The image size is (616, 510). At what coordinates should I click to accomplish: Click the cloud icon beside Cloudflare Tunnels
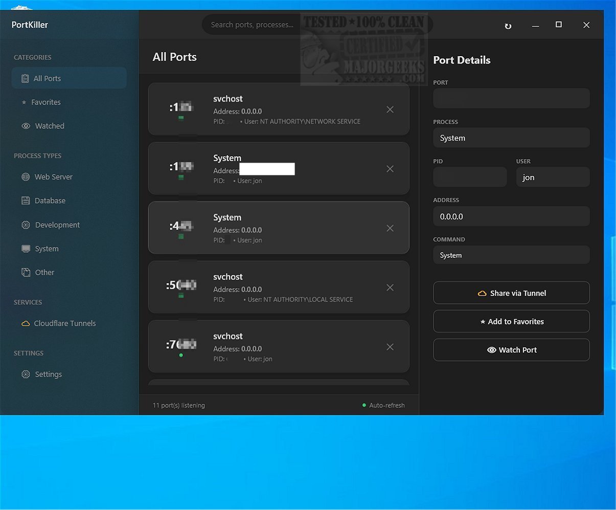coord(25,323)
